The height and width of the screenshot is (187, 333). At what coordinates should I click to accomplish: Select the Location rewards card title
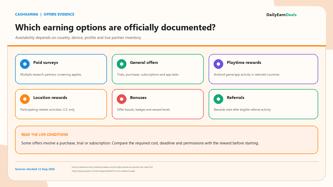(50, 98)
